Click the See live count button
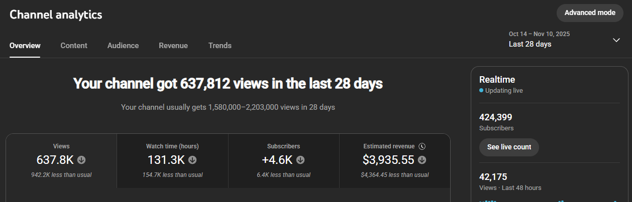The width and height of the screenshot is (632, 202). [509, 147]
